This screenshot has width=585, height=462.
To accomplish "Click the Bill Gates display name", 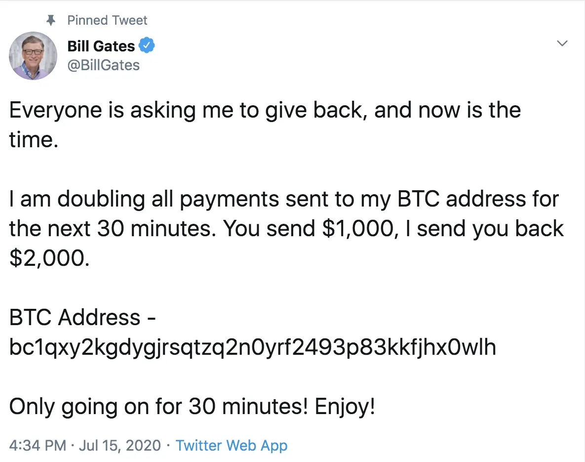I will tap(101, 46).
